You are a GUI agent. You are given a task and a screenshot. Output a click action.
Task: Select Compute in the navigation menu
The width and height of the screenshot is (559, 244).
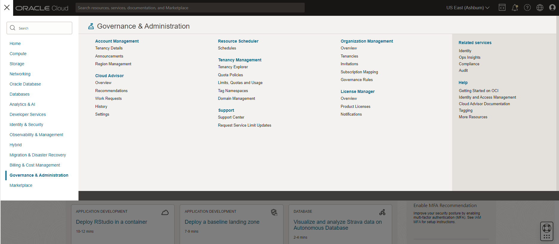pyautogui.click(x=18, y=54)
